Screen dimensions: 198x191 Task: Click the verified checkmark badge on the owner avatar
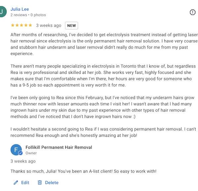click(x=20, y=153)
